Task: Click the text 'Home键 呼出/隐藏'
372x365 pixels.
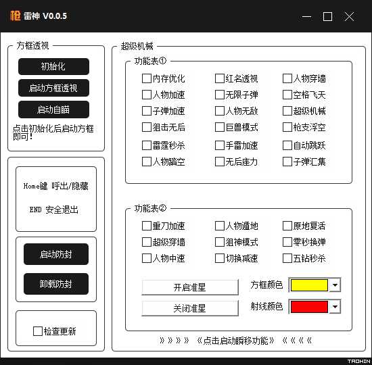Action: [x=56, y=186]
